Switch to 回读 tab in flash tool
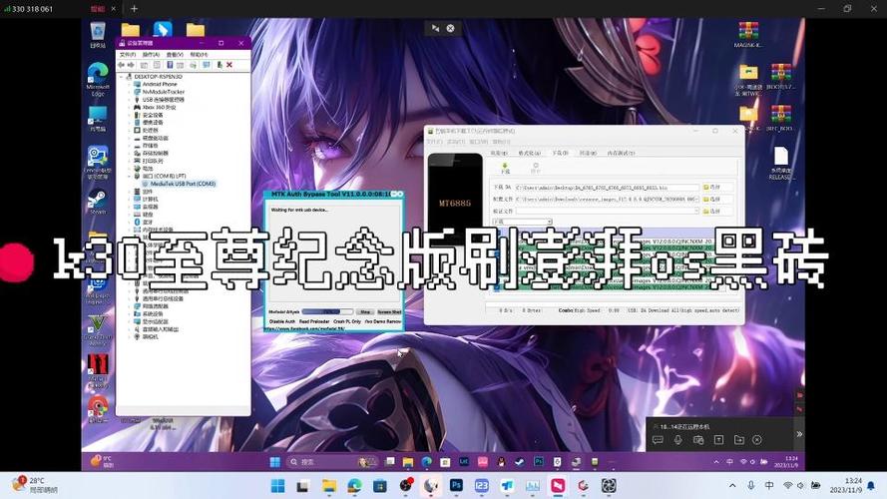Image resolution: width=887 pixels, height=499 pixels. [588, 154]
